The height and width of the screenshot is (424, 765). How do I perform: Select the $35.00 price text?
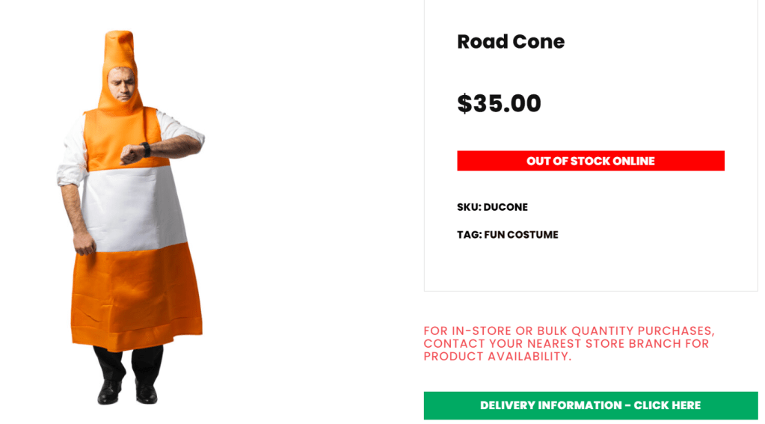pyautogui.click(x=499, y=103)
